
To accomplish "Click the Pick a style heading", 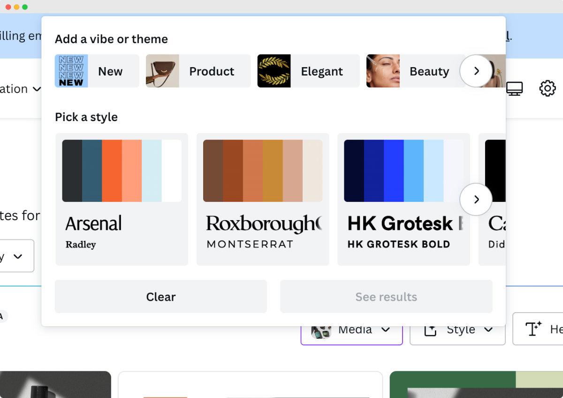I will 86,117.
